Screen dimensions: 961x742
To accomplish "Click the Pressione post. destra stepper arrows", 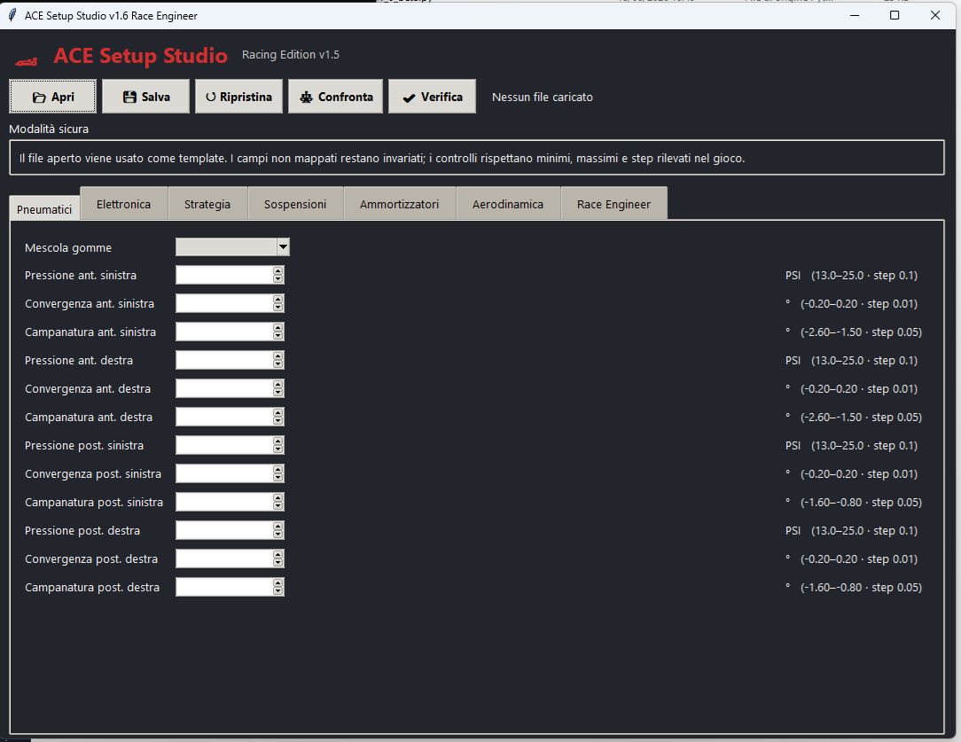I will click(x=278, y=531).
